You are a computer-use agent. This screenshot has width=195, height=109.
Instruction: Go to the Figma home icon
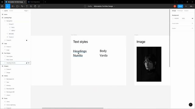point(2,2)
